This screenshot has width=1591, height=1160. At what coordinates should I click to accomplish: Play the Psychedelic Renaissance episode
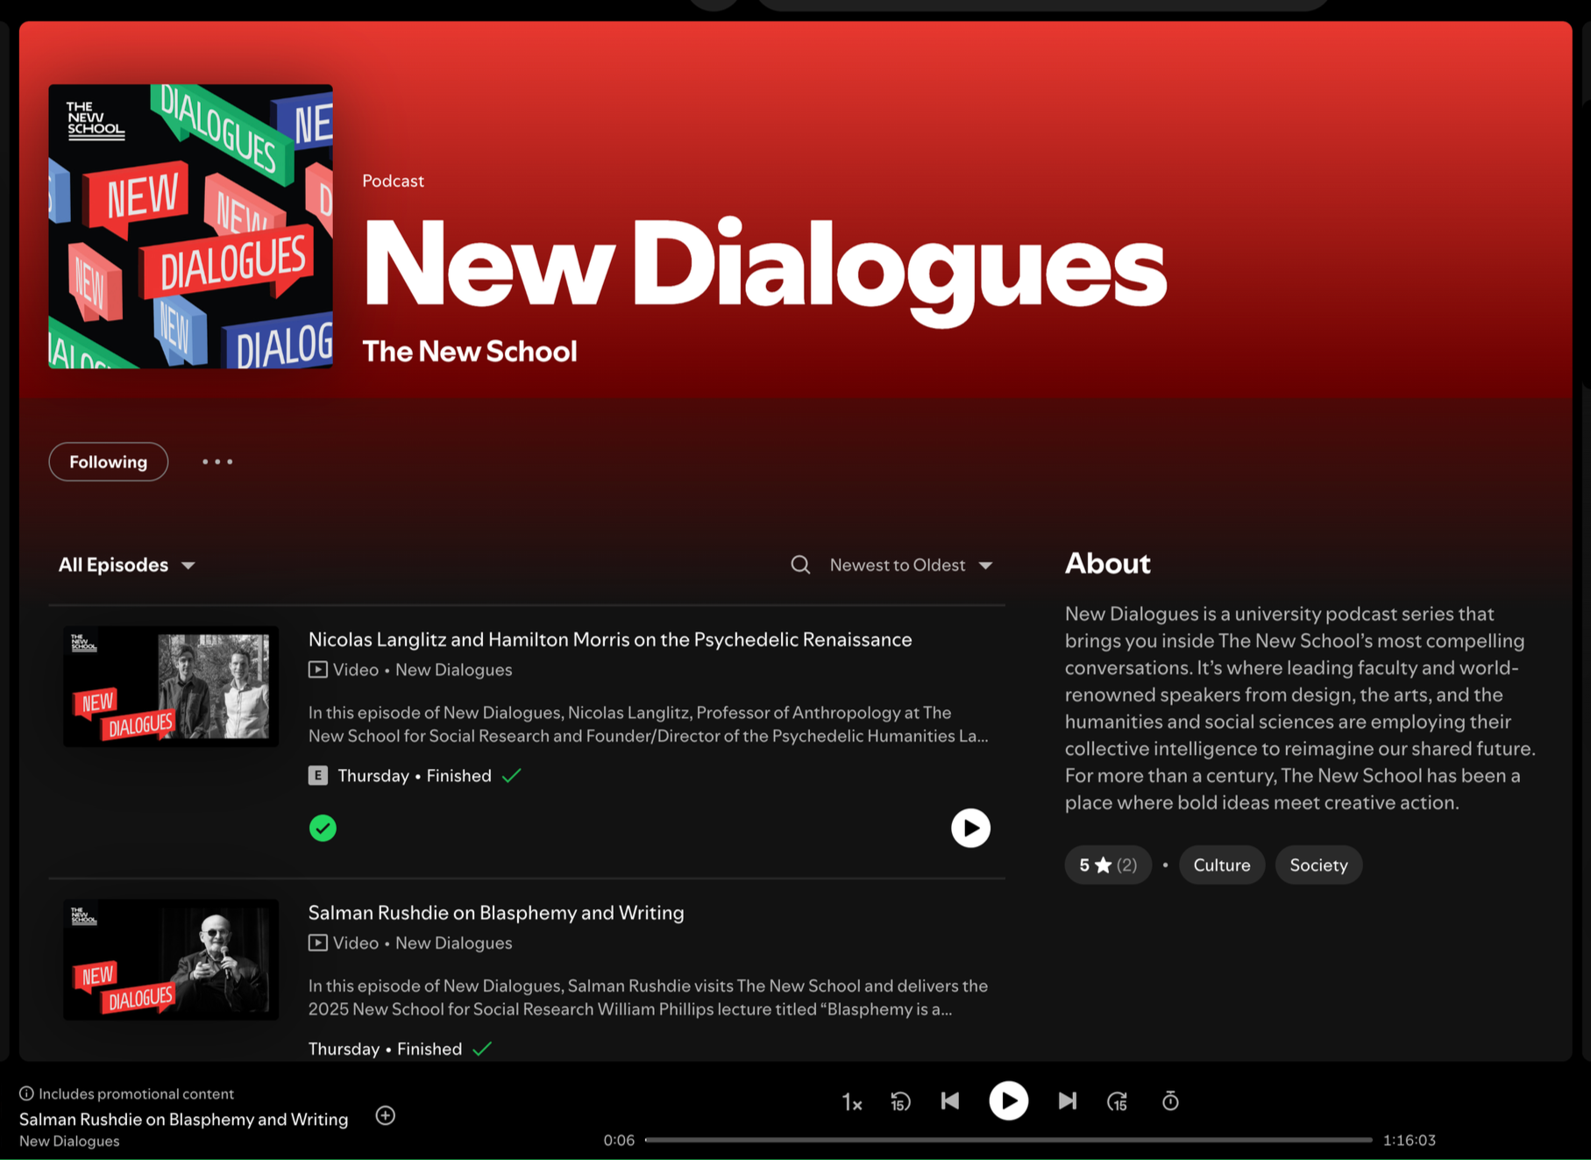tap(970, 828)
